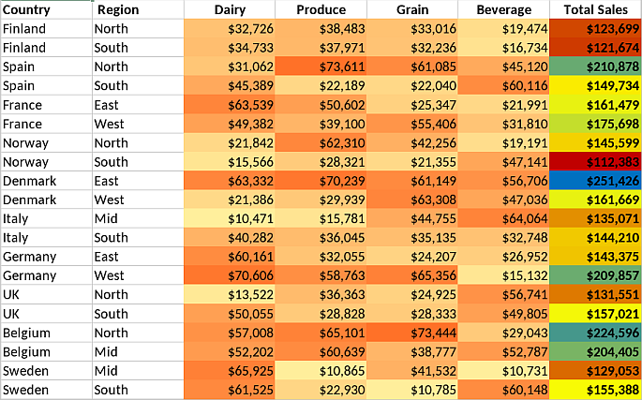The width and height of the screenshot is (642, 400).
Task: Click the Total Sales column header
Action: click(x=595, y=9)
